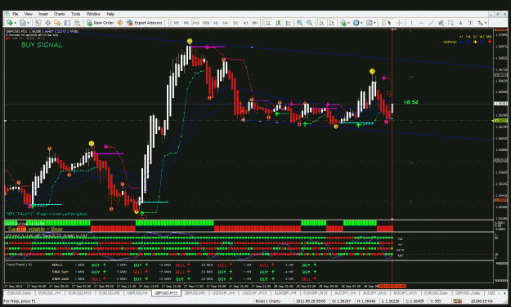Select the Trendline drawing tool
The height and width of the screenshot is (307, 511).
coord(431,23)
